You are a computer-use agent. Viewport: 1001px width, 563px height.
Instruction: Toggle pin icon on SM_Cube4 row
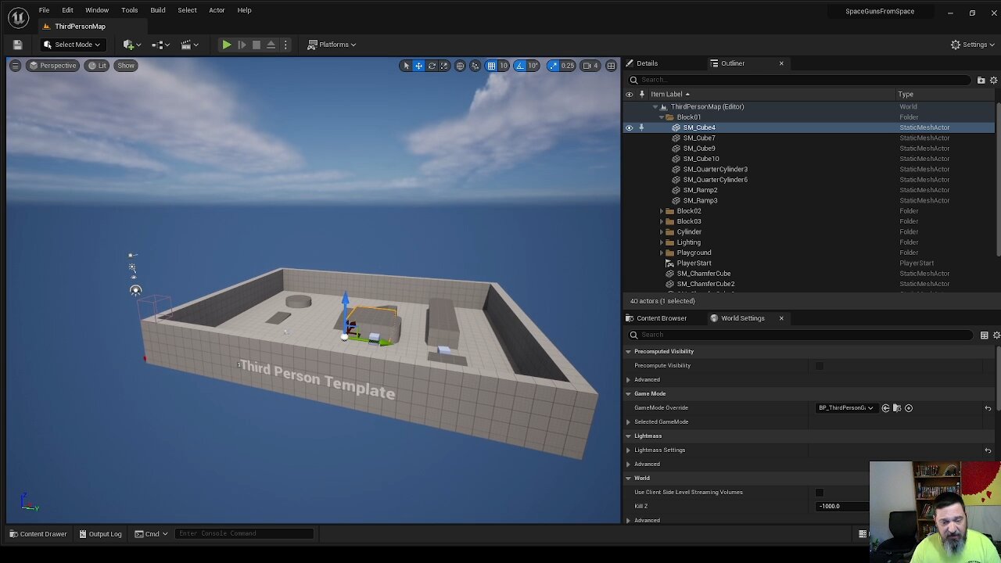(x=641, y=127)
